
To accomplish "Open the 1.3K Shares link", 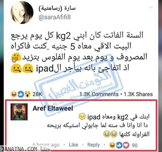I will coord(138,94).
